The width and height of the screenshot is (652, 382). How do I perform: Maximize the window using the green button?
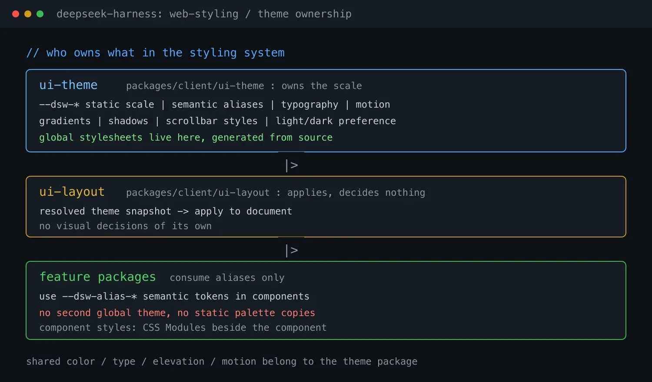[40, 14]
